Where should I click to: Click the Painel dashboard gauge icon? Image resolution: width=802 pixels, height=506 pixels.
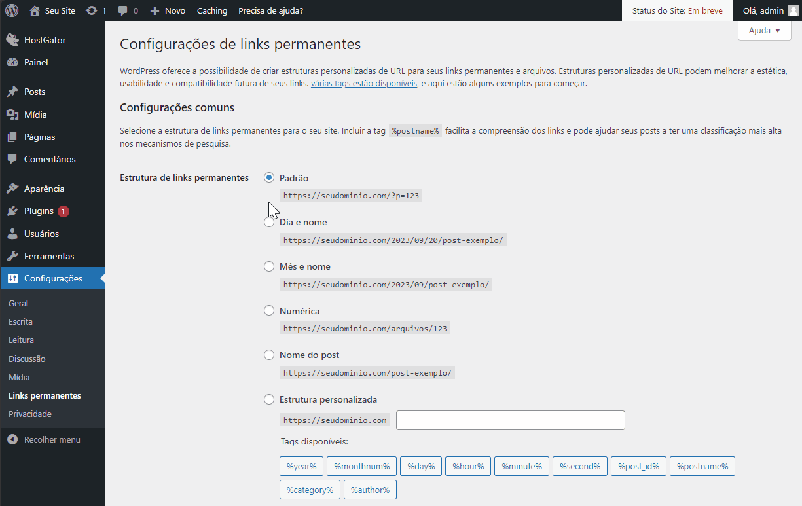click(x=12, y=62)
